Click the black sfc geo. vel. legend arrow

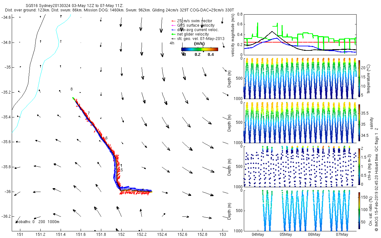pos(173,39)
